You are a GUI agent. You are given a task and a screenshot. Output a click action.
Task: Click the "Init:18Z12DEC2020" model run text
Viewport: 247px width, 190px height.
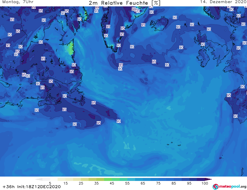click(x=39, y=187)
